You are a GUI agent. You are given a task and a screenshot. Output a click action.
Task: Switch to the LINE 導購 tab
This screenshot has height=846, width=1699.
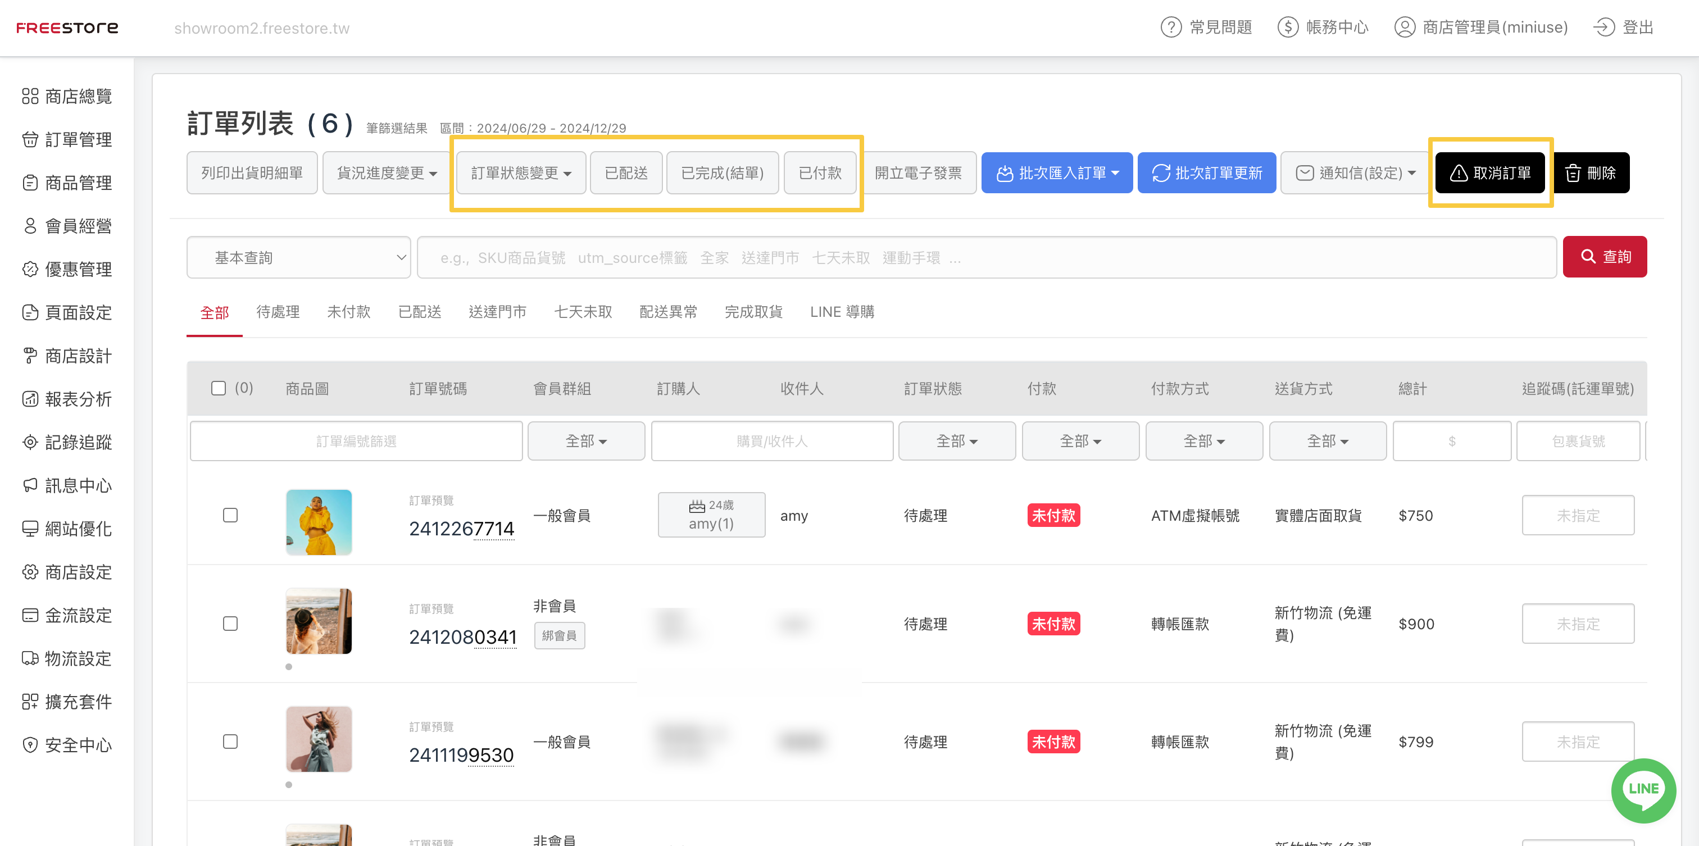[842, 312]
